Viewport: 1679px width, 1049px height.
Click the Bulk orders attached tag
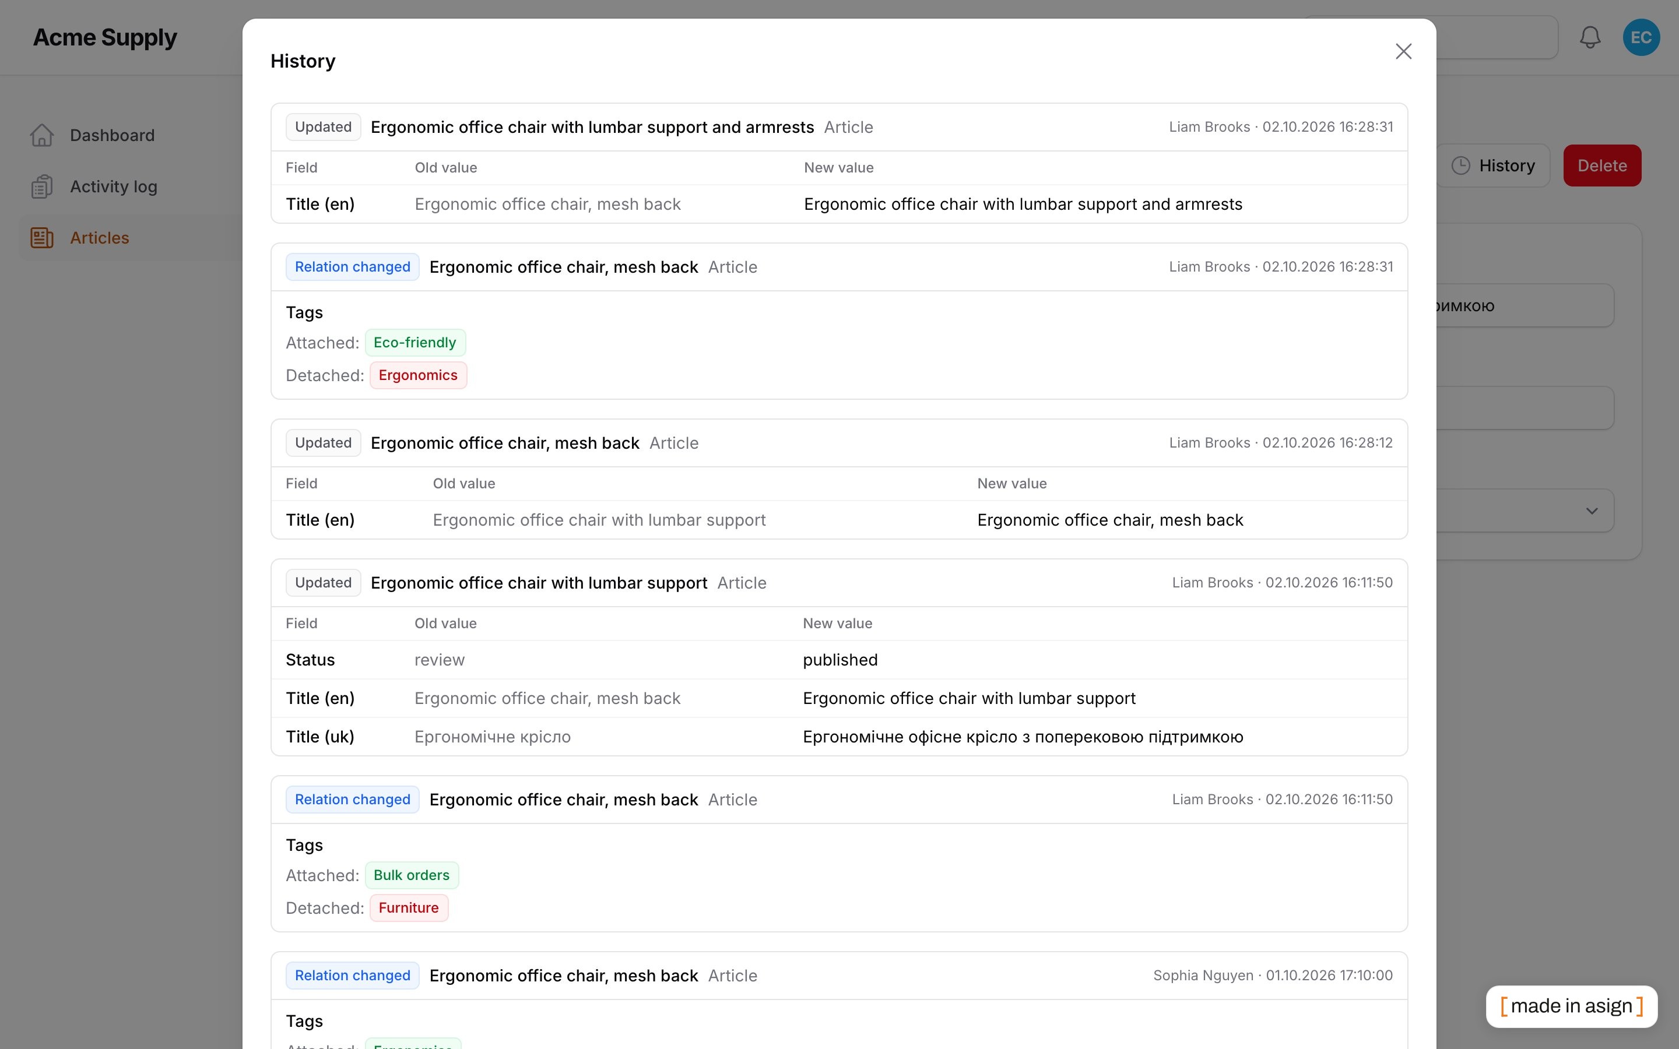click(412, 875)
